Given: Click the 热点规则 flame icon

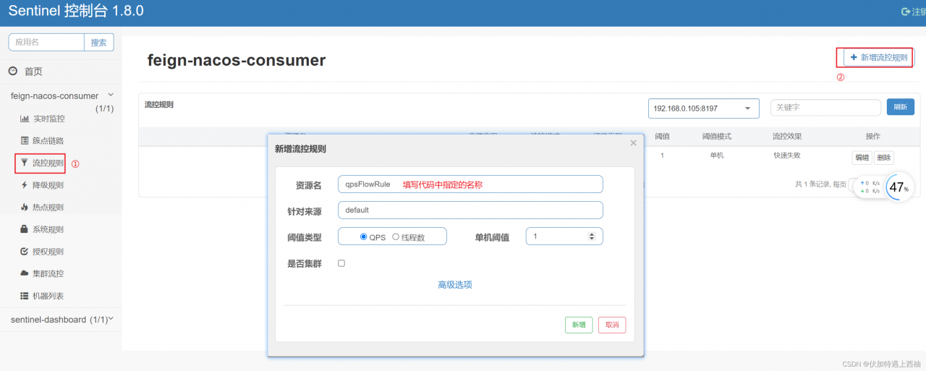Looking at the screenshot, I should (25, 207).
